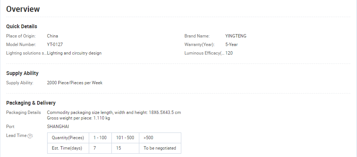Click the truncated Lighting solutions label

tap(26, 53)
